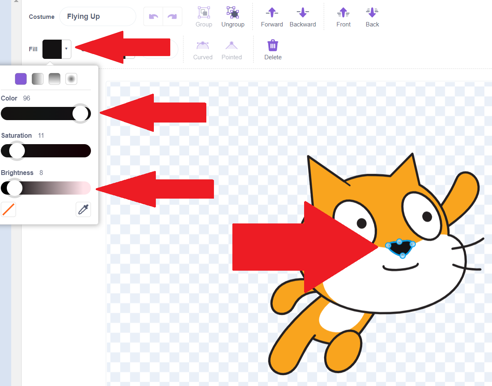The image size is (492, 386).
Task: Set fill to transparent with red slash swatch
Action: point(8,209)
